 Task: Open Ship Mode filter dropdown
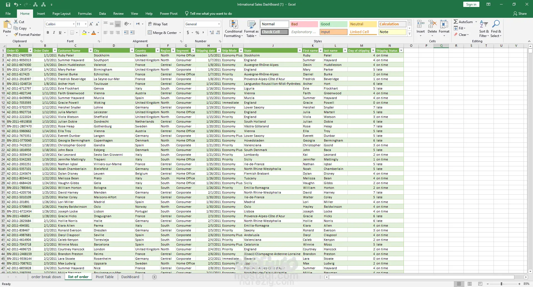[x=241, y=50]
